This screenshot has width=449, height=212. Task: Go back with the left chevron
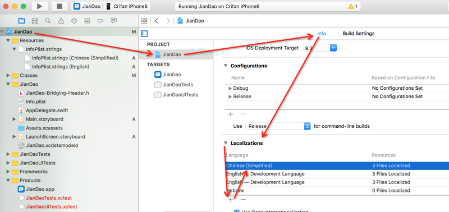point(157,21)
